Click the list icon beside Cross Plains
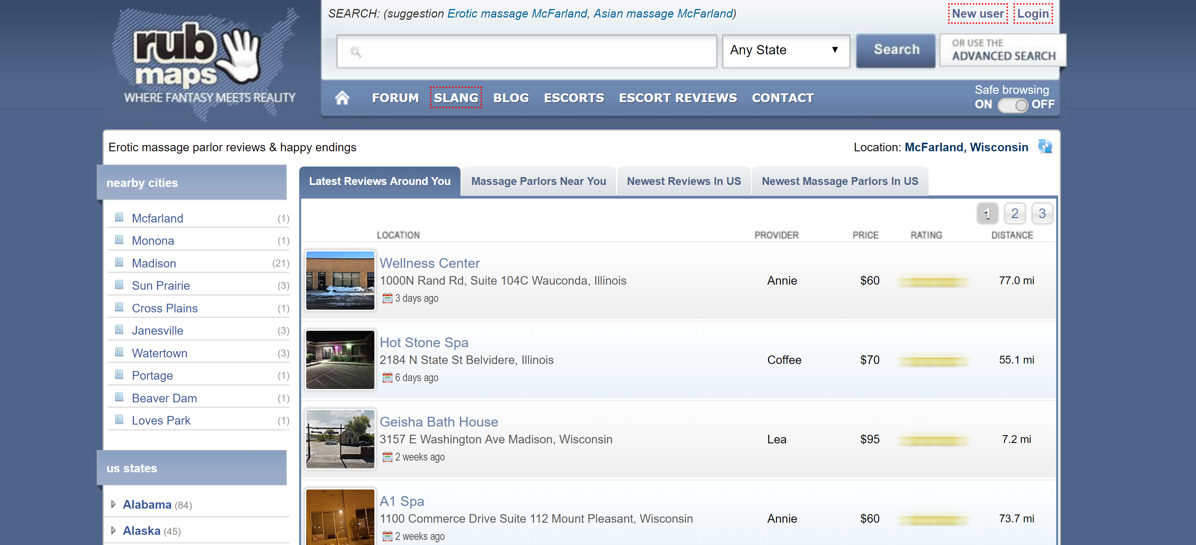The width and height of the screenshot is (1196, 545). (x=119, y=307)
